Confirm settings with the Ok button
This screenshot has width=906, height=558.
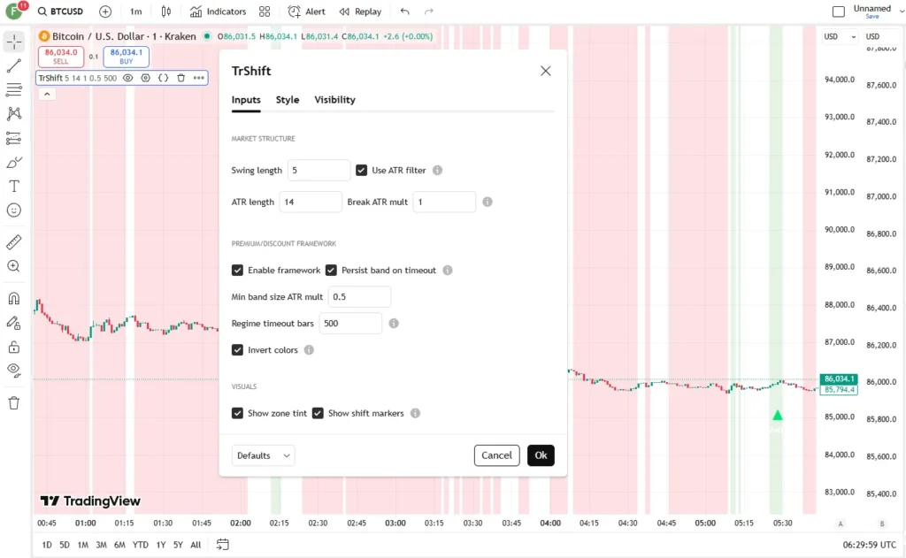coord(541,455)
